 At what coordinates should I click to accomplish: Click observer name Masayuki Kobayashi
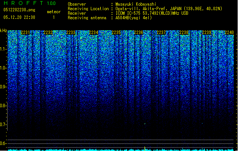point(136,4)
